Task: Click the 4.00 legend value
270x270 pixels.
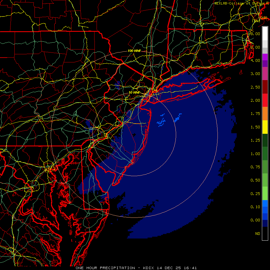Action: (255, 60)
